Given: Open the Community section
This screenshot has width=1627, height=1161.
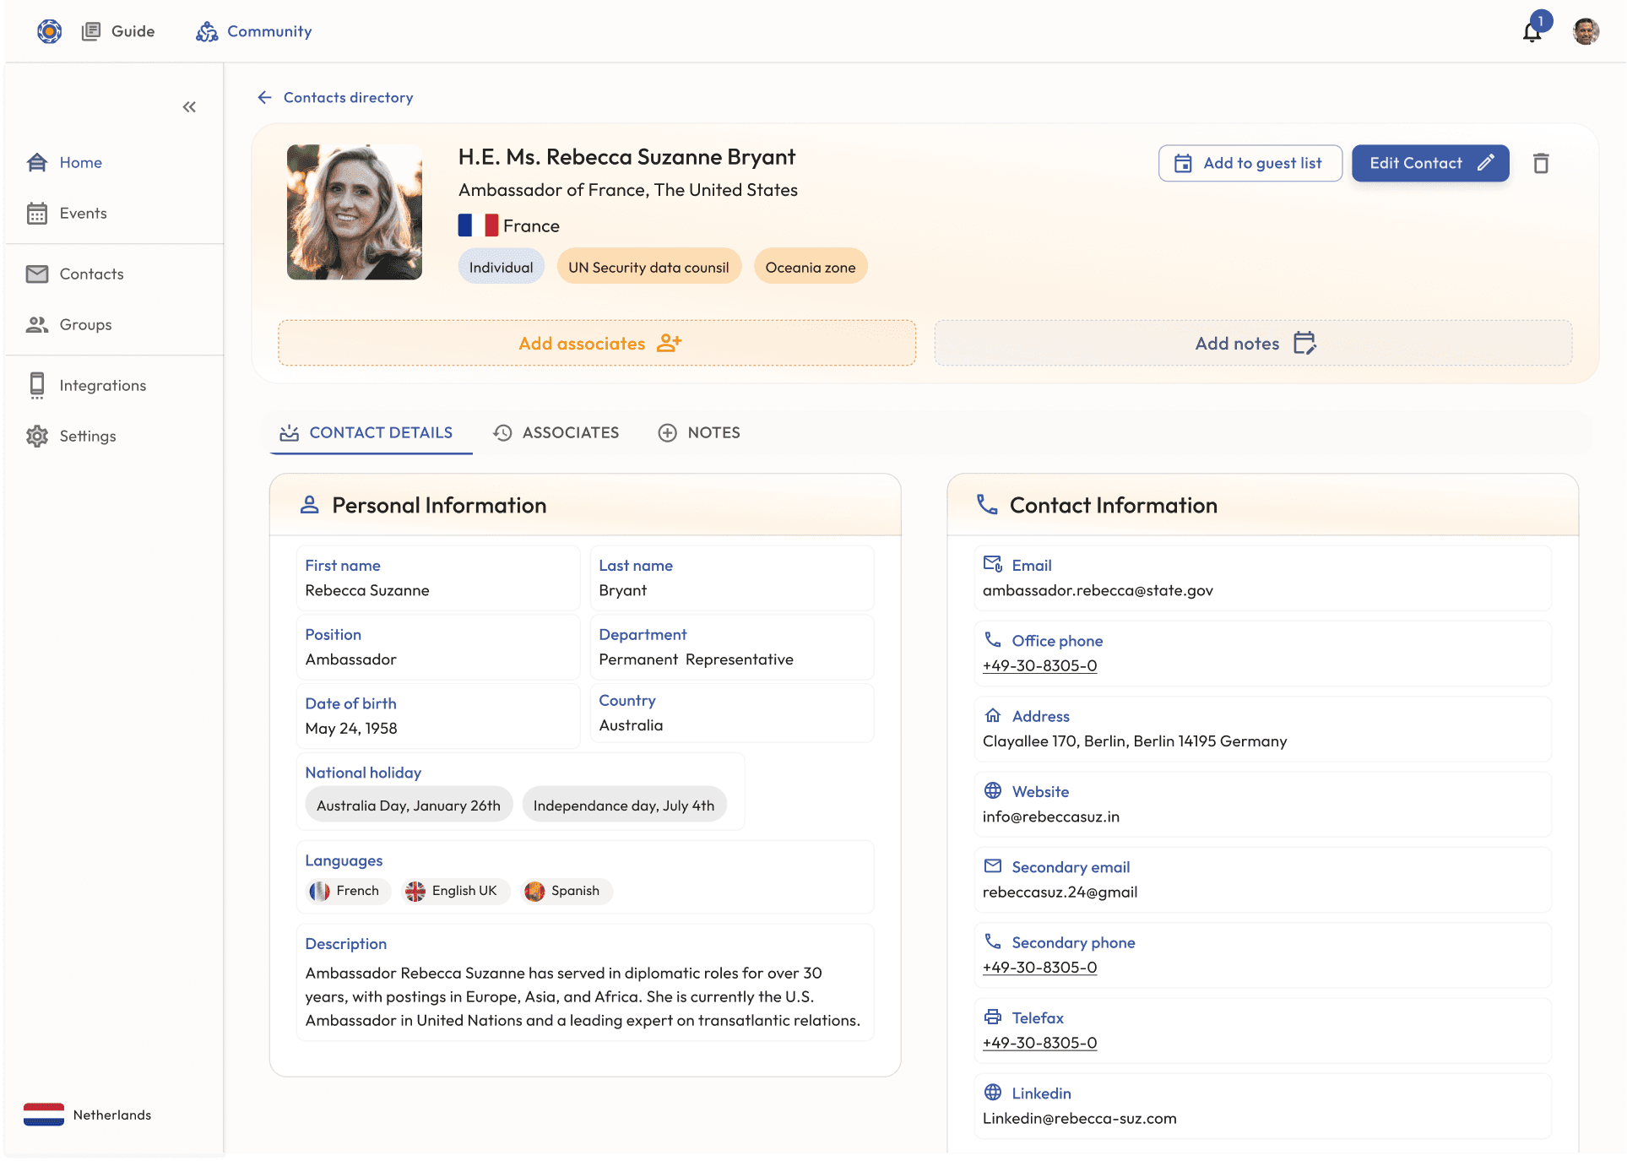Looking at the screenshot, I should 254,31.
